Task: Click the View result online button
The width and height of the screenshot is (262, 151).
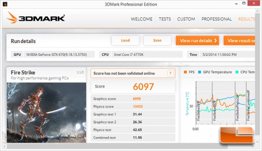Action: coord(239,40)
